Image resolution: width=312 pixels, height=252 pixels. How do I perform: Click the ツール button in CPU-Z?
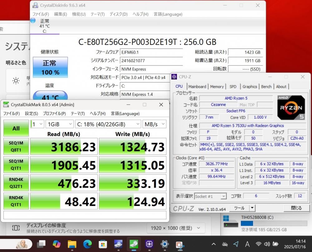click(239, 208)
